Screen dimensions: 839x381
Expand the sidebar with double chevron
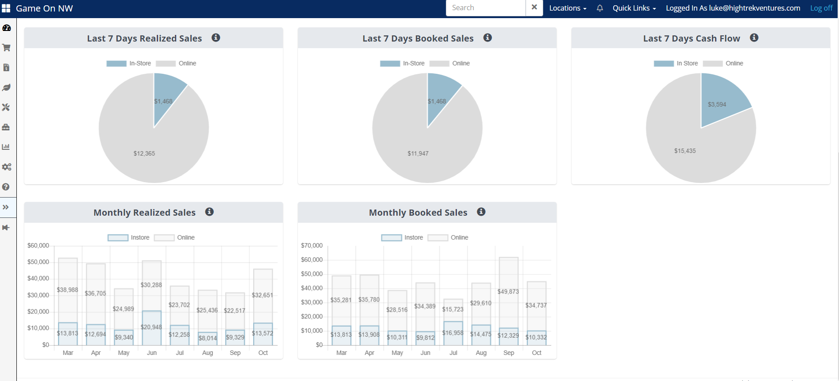(x=6, y=207)
